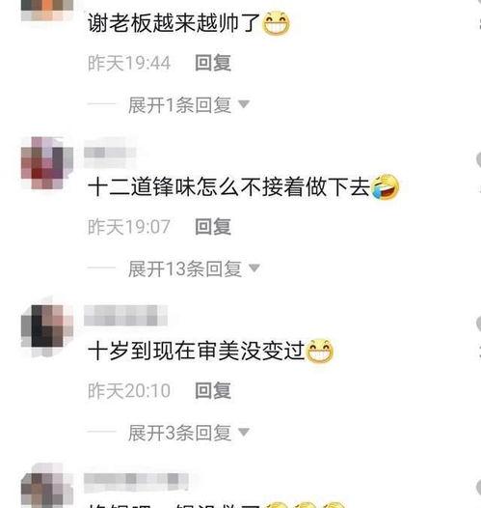Open avatar of 十二道锋味 commenter

point(47,163)
